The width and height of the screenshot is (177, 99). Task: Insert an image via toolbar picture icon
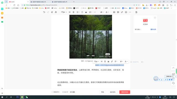[114, 12]
